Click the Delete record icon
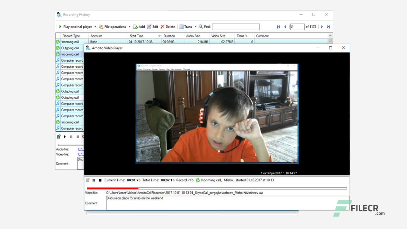 click(163, 27)
